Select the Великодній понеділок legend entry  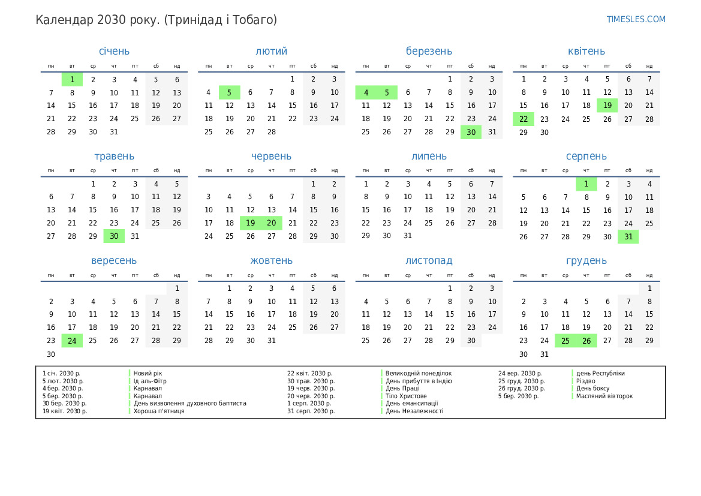pyautogui.click(x=419, y=373)
